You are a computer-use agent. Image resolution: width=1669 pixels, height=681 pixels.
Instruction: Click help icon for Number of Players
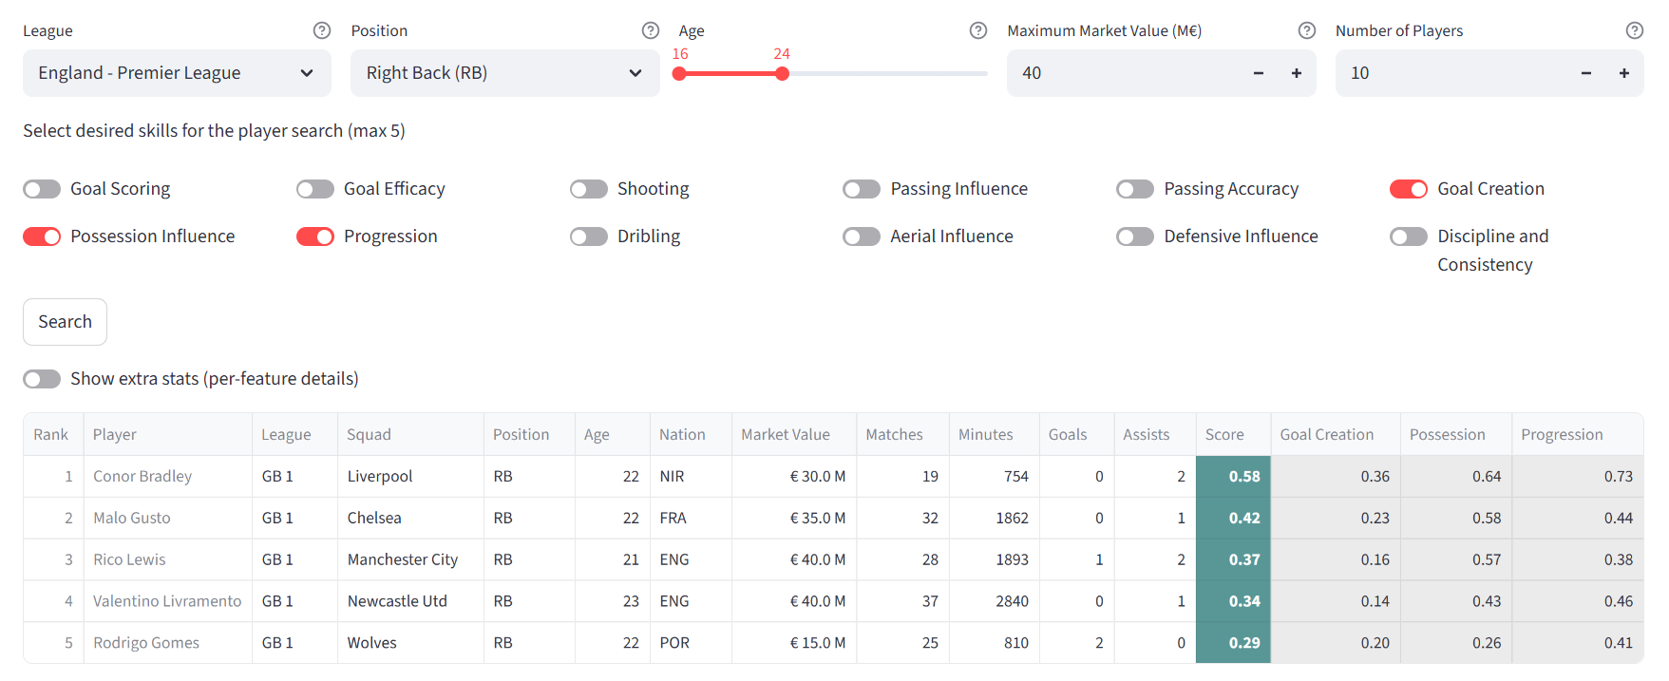1634,30
